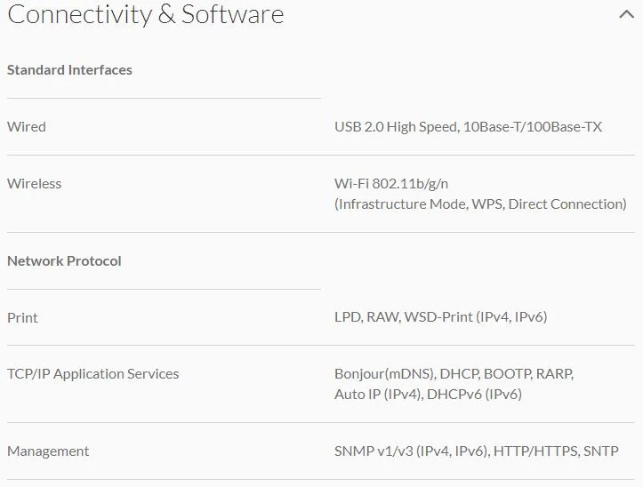Click the Print row label

[22, 317]
